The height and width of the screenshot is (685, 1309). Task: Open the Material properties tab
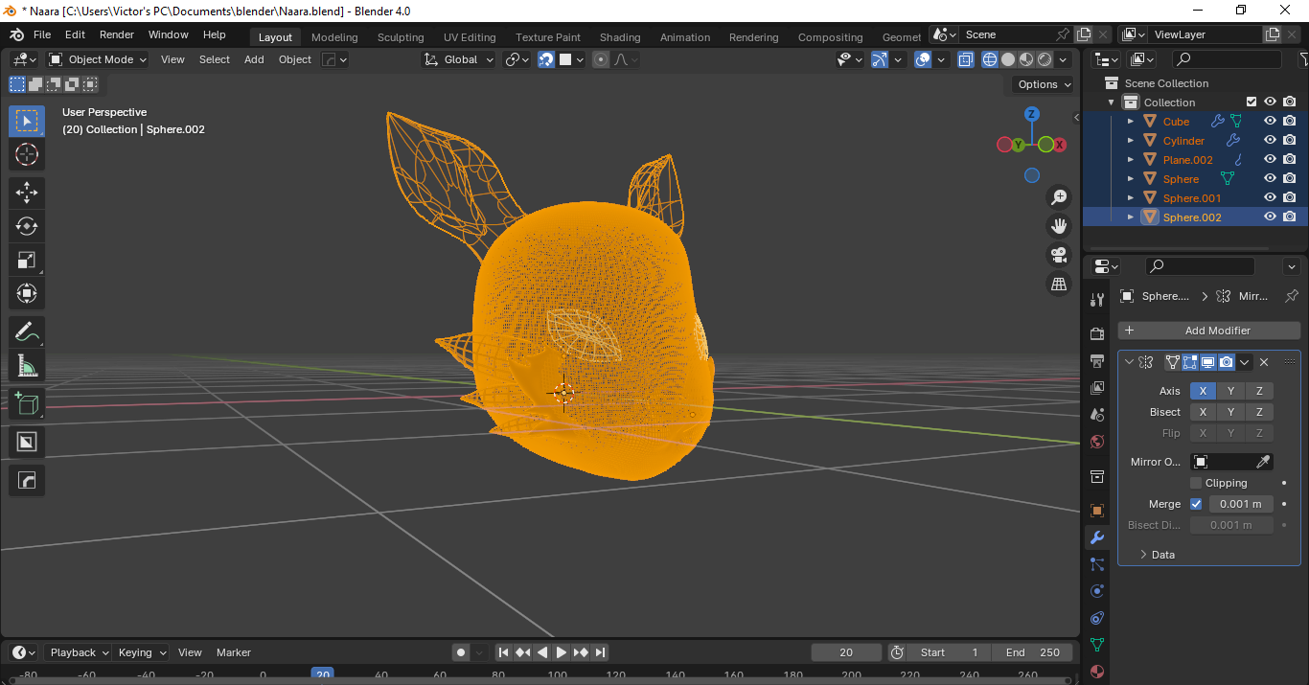click(x=1097, y=672)
